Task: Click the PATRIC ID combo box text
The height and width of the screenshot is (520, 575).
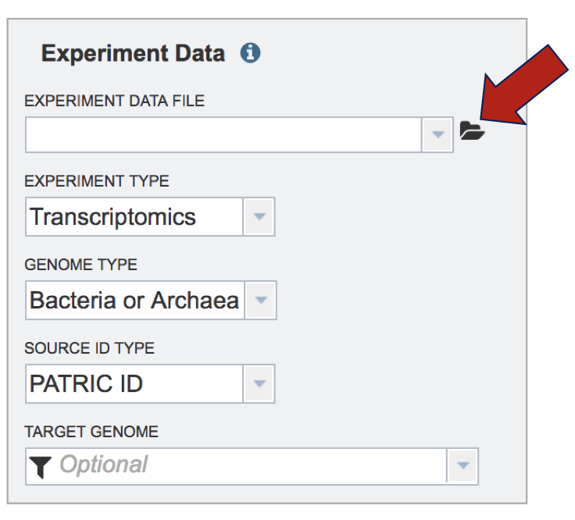Action: pos(87,384)
